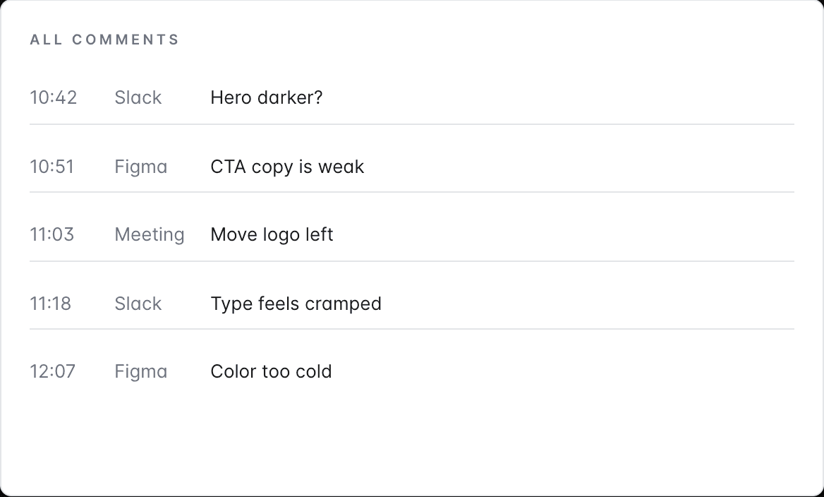Click Slack source on Hero darker comment
Screen dimensions: 824x497
point(138,97)
